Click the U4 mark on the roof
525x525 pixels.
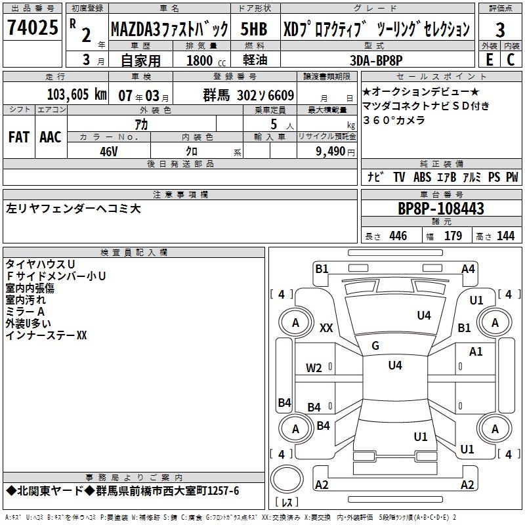(x=395, y=365)
